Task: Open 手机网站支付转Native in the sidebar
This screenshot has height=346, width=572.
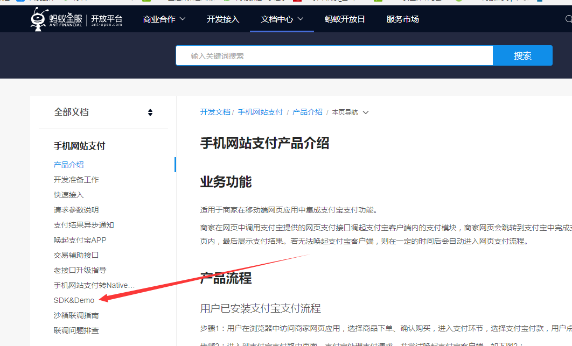Action: [x=94, y=285]
